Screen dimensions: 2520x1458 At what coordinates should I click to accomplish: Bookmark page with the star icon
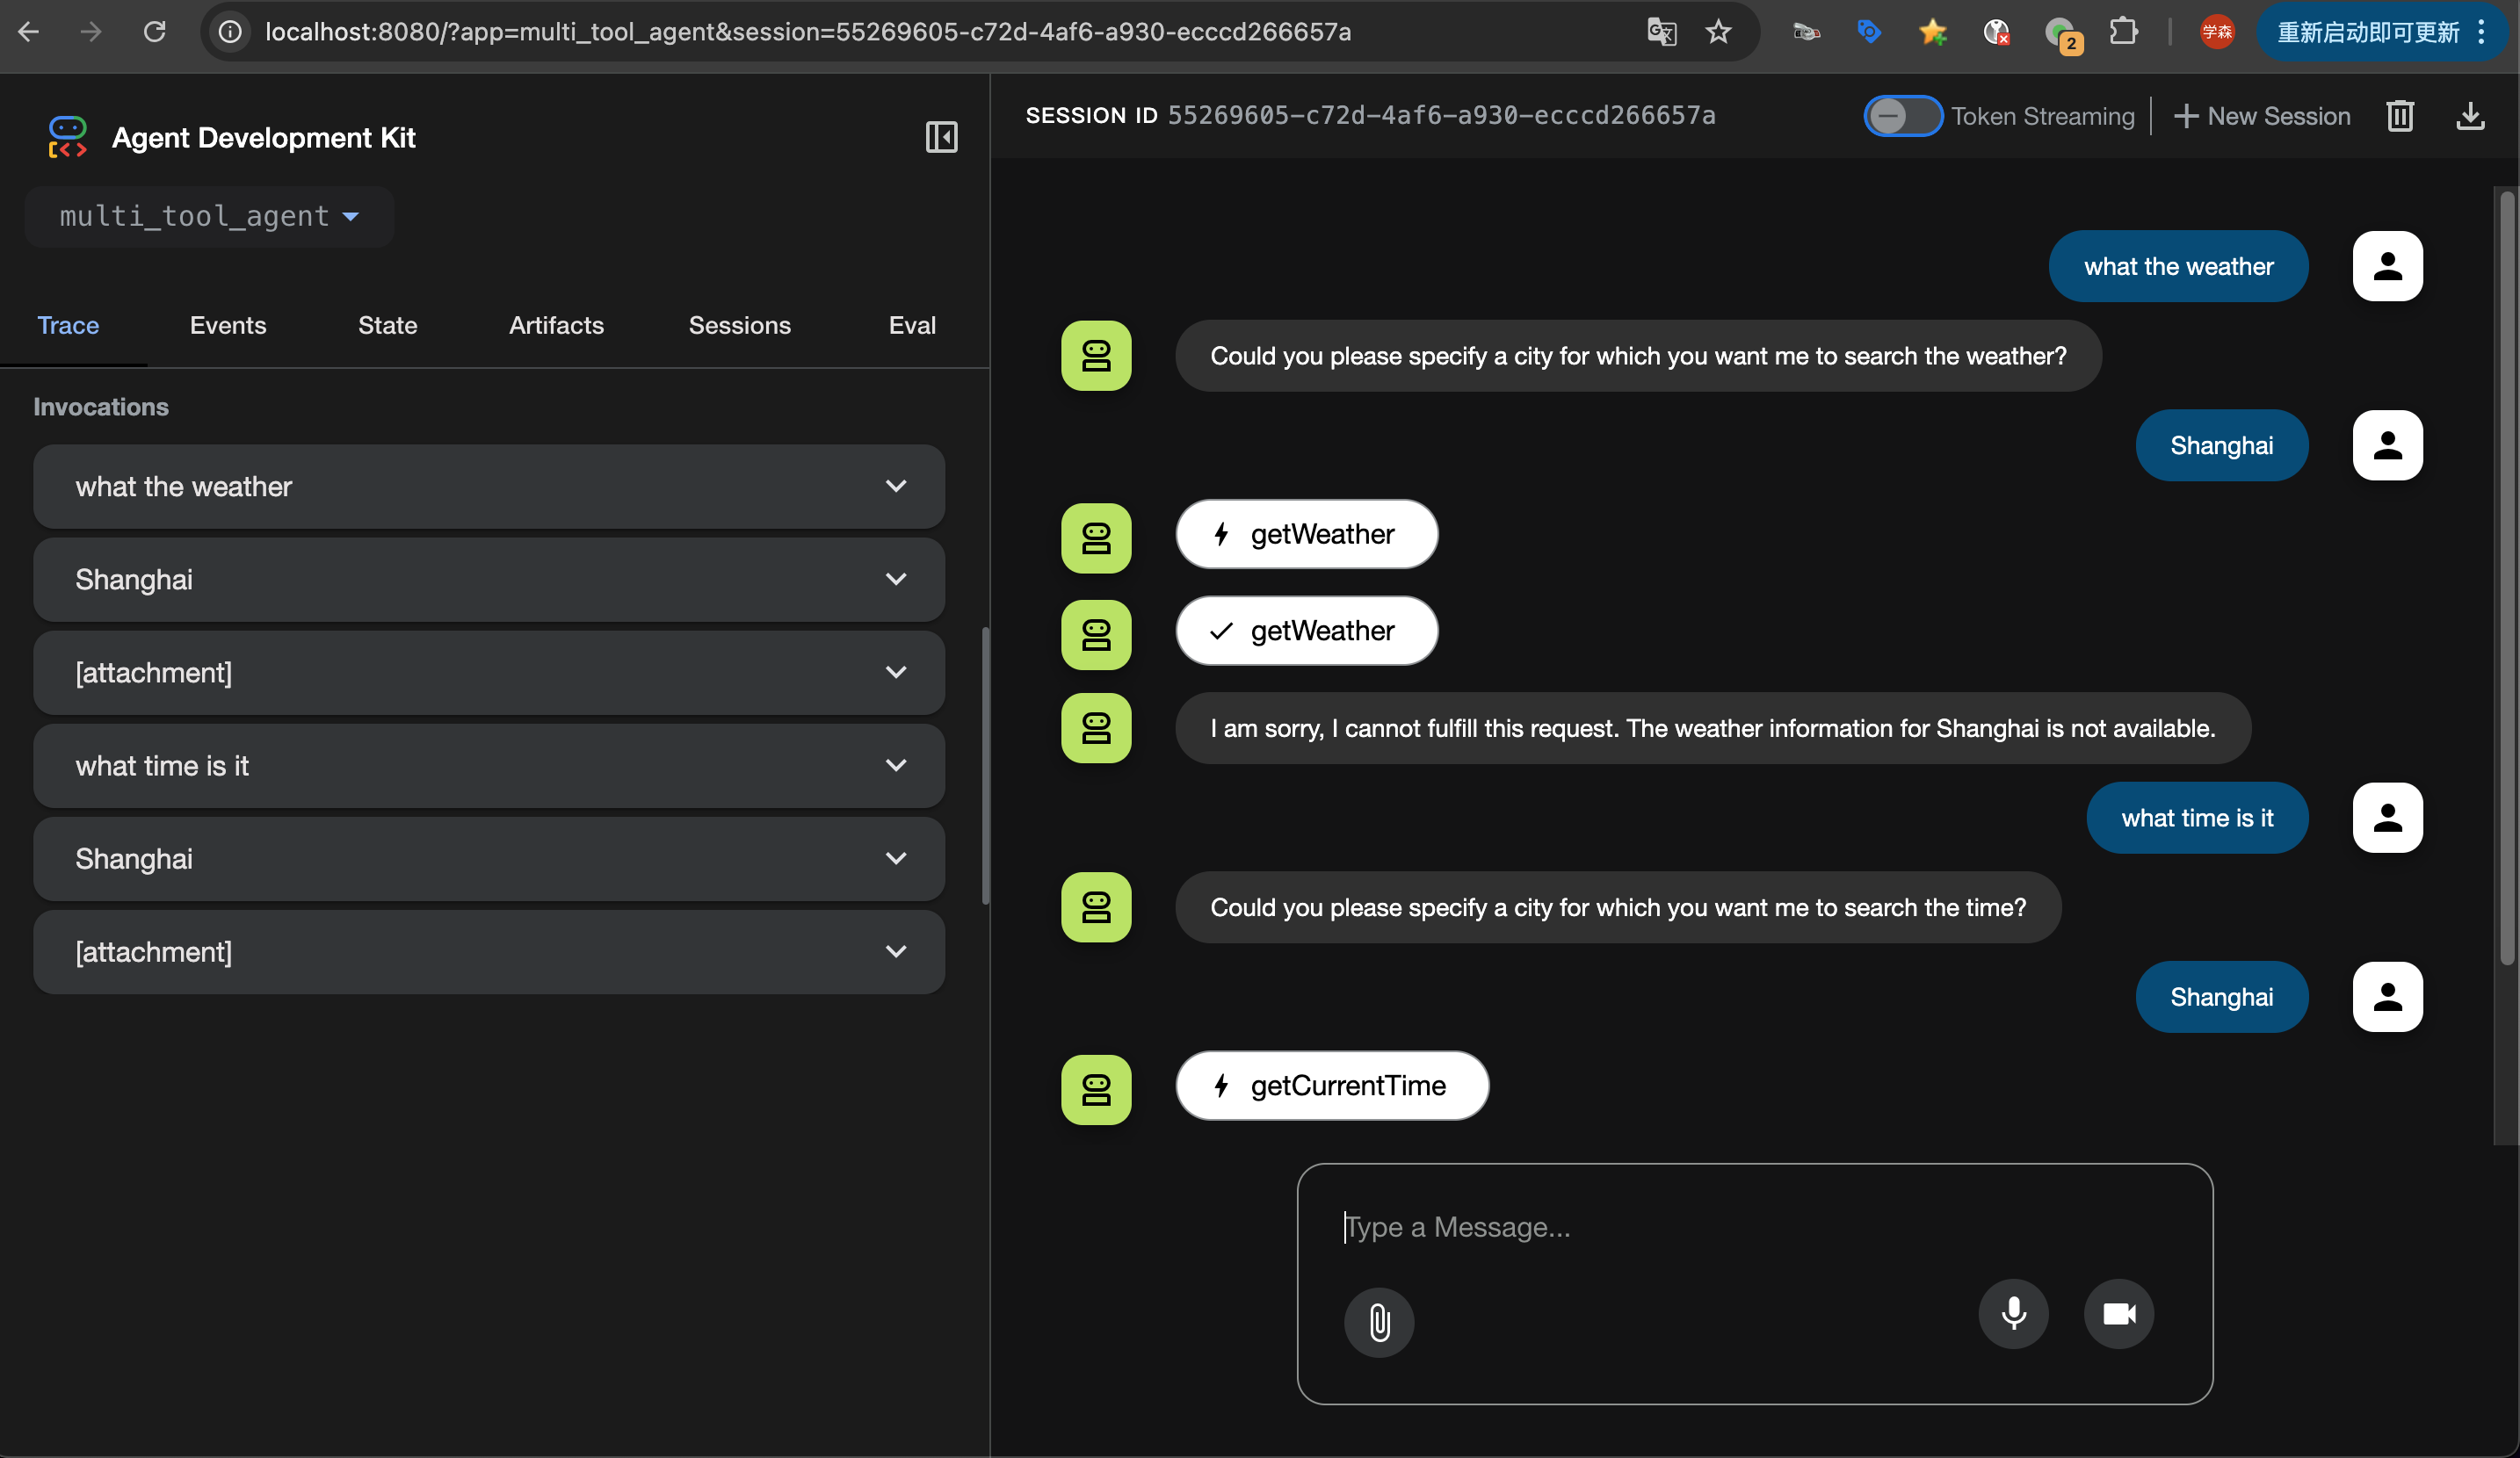pos(1718,32)
